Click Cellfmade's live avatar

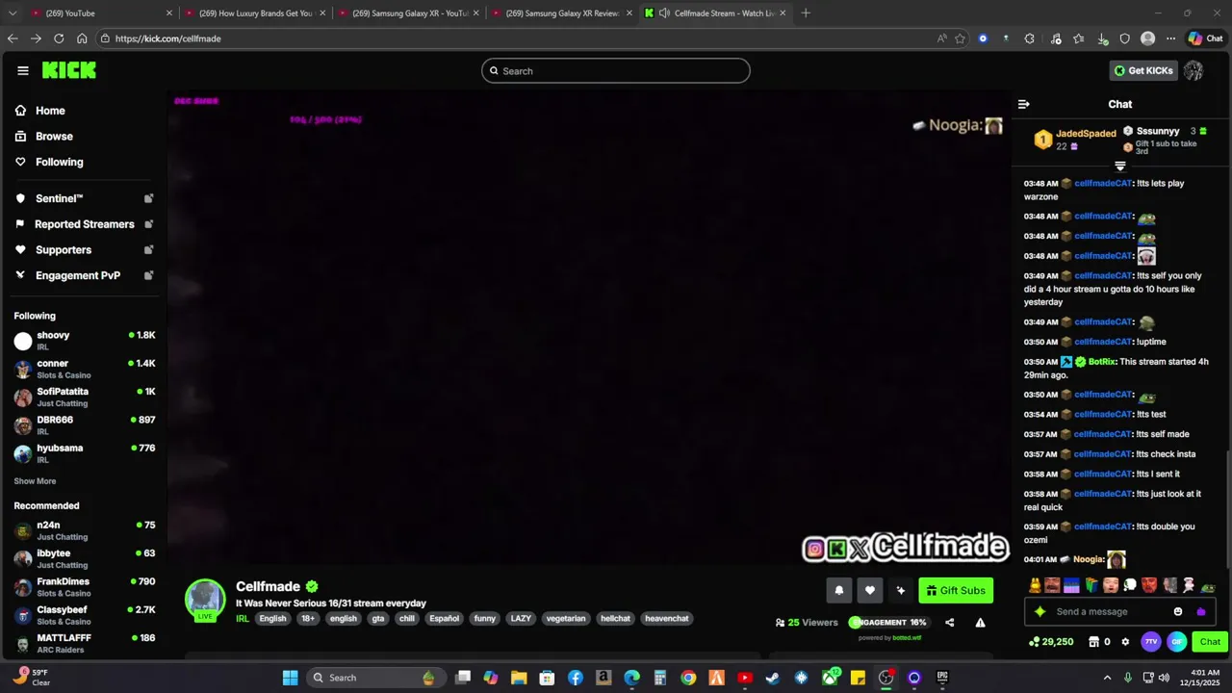[205, 600]
